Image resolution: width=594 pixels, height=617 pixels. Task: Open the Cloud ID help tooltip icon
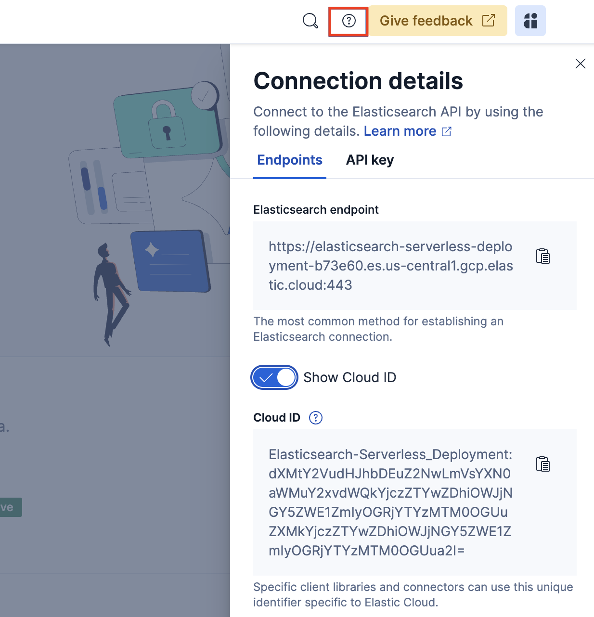(x=315, y=418)
